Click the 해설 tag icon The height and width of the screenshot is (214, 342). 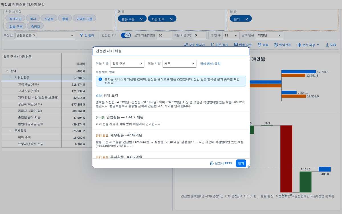259,45
